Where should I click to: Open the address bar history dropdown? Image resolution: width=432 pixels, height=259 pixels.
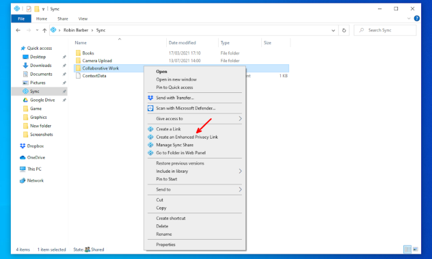333,30
